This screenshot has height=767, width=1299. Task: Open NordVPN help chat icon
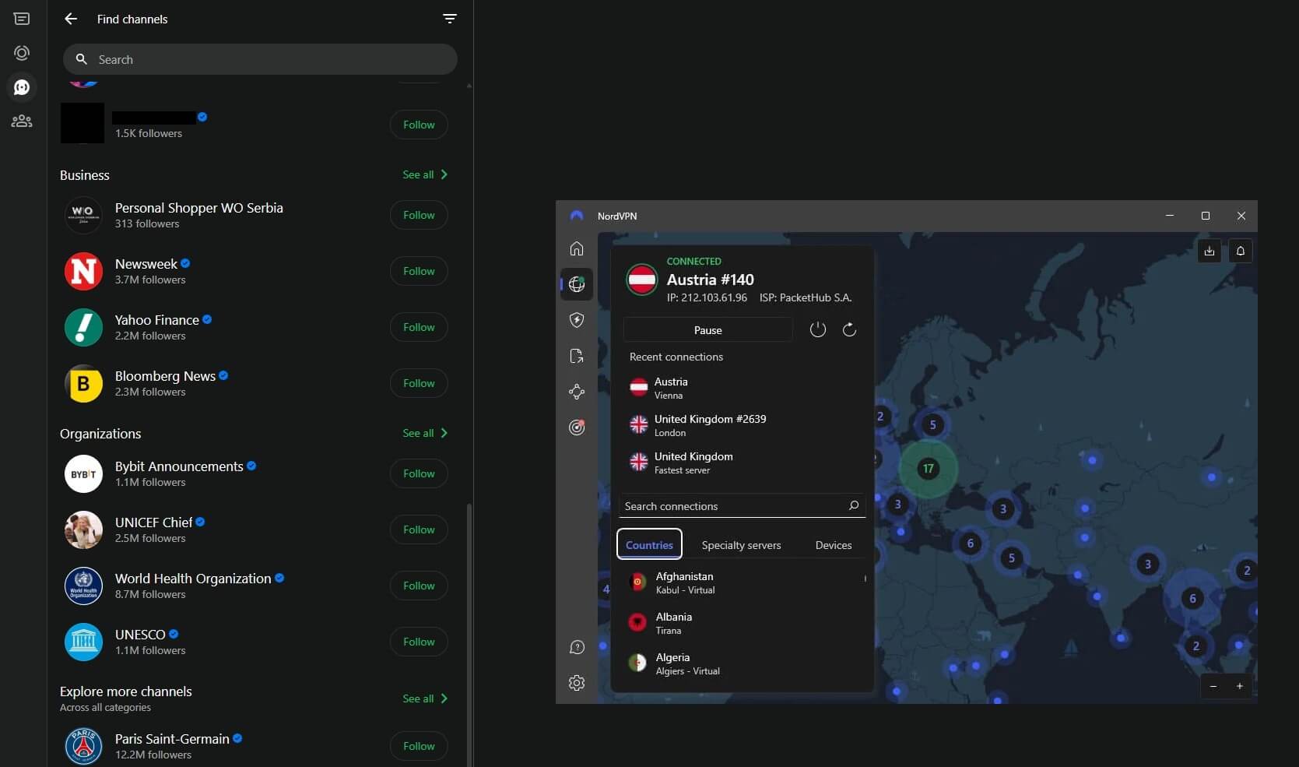point(577,647)
